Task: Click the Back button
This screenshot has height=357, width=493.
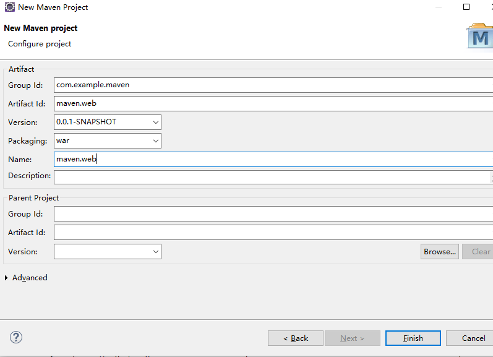Action: (296, 338)
